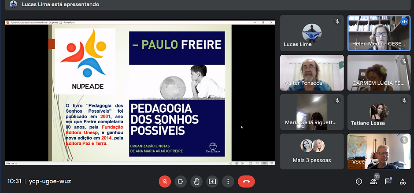This screenshot has width=414, height=193.
Task: Start Slide Show from PowerPoint status bar
Action: pyautogui.click(x=271, y=163)
